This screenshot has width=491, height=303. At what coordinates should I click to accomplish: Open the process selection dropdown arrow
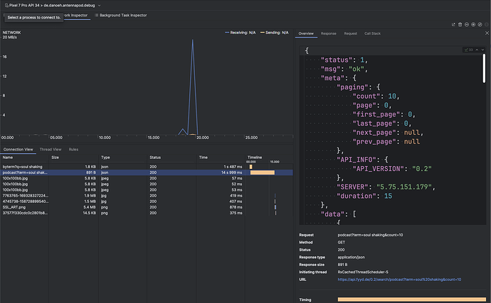point(99,5)
